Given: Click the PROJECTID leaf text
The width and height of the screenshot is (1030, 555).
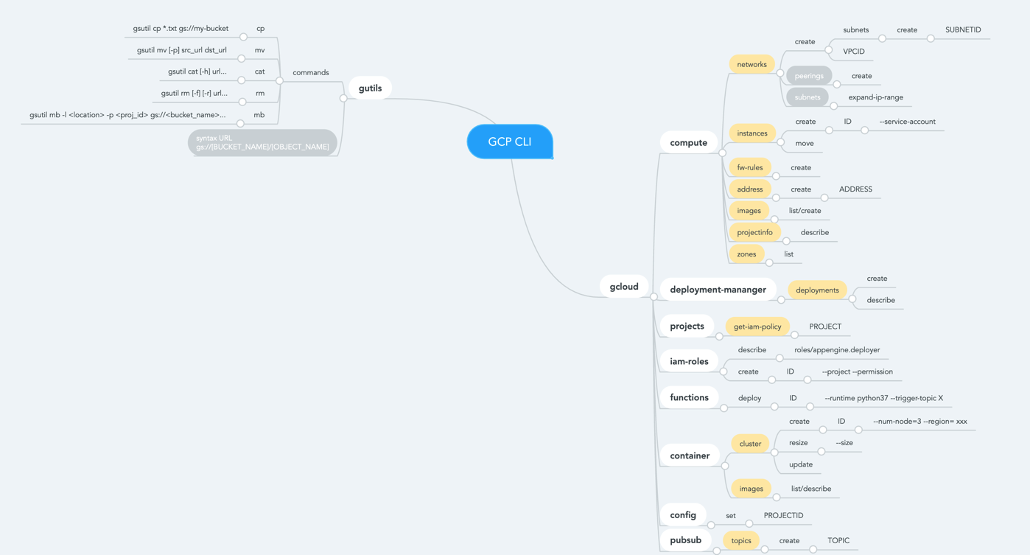Looking at the screenshot, I should click(783, 515).
